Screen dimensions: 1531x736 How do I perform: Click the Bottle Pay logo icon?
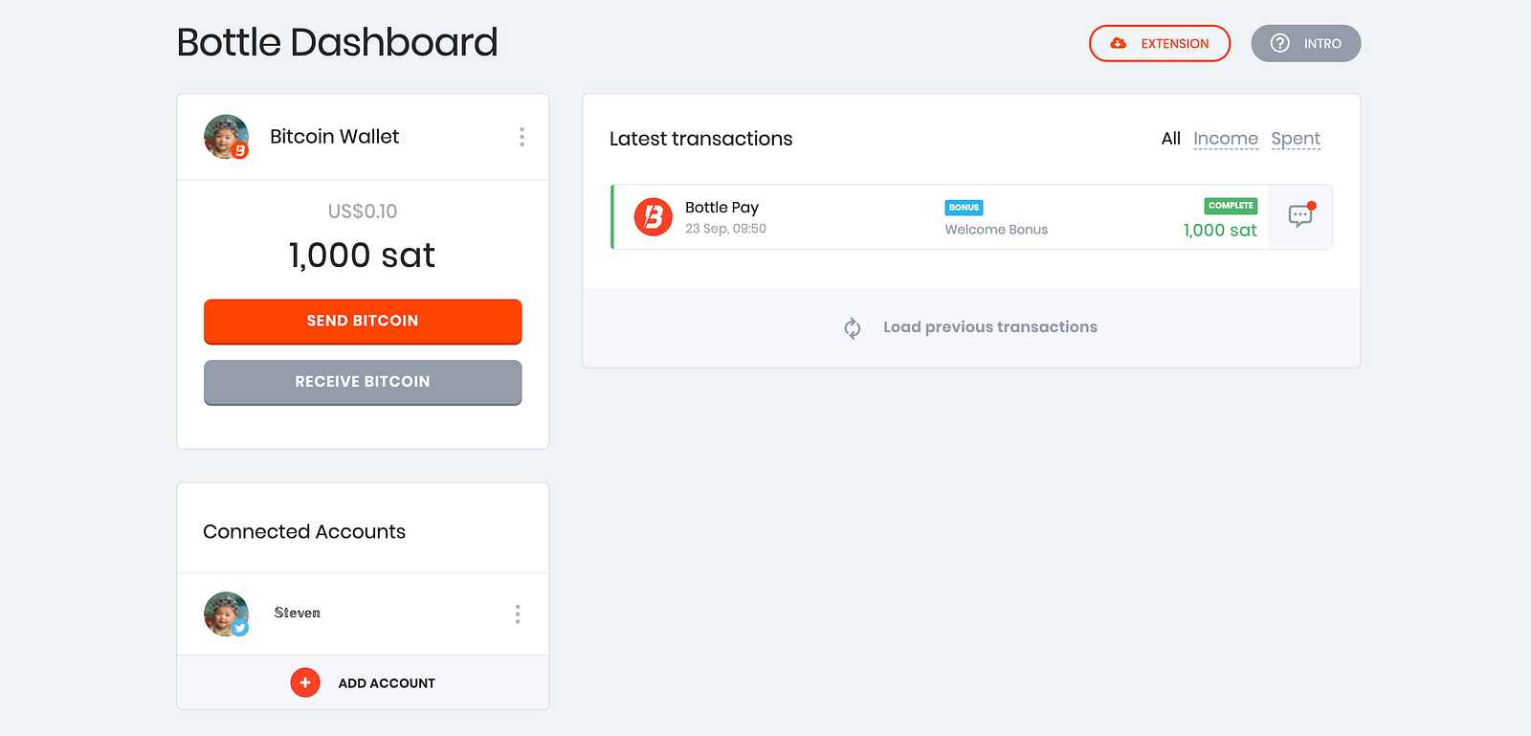pos(654,217)
